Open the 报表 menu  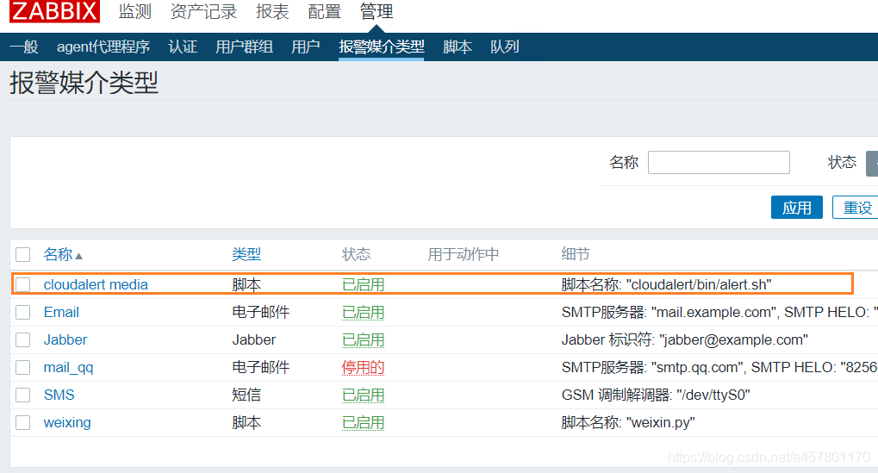(x=272, y=12)
